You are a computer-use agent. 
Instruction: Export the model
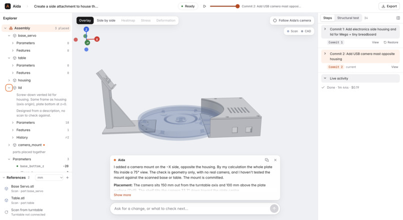[389, 6]
